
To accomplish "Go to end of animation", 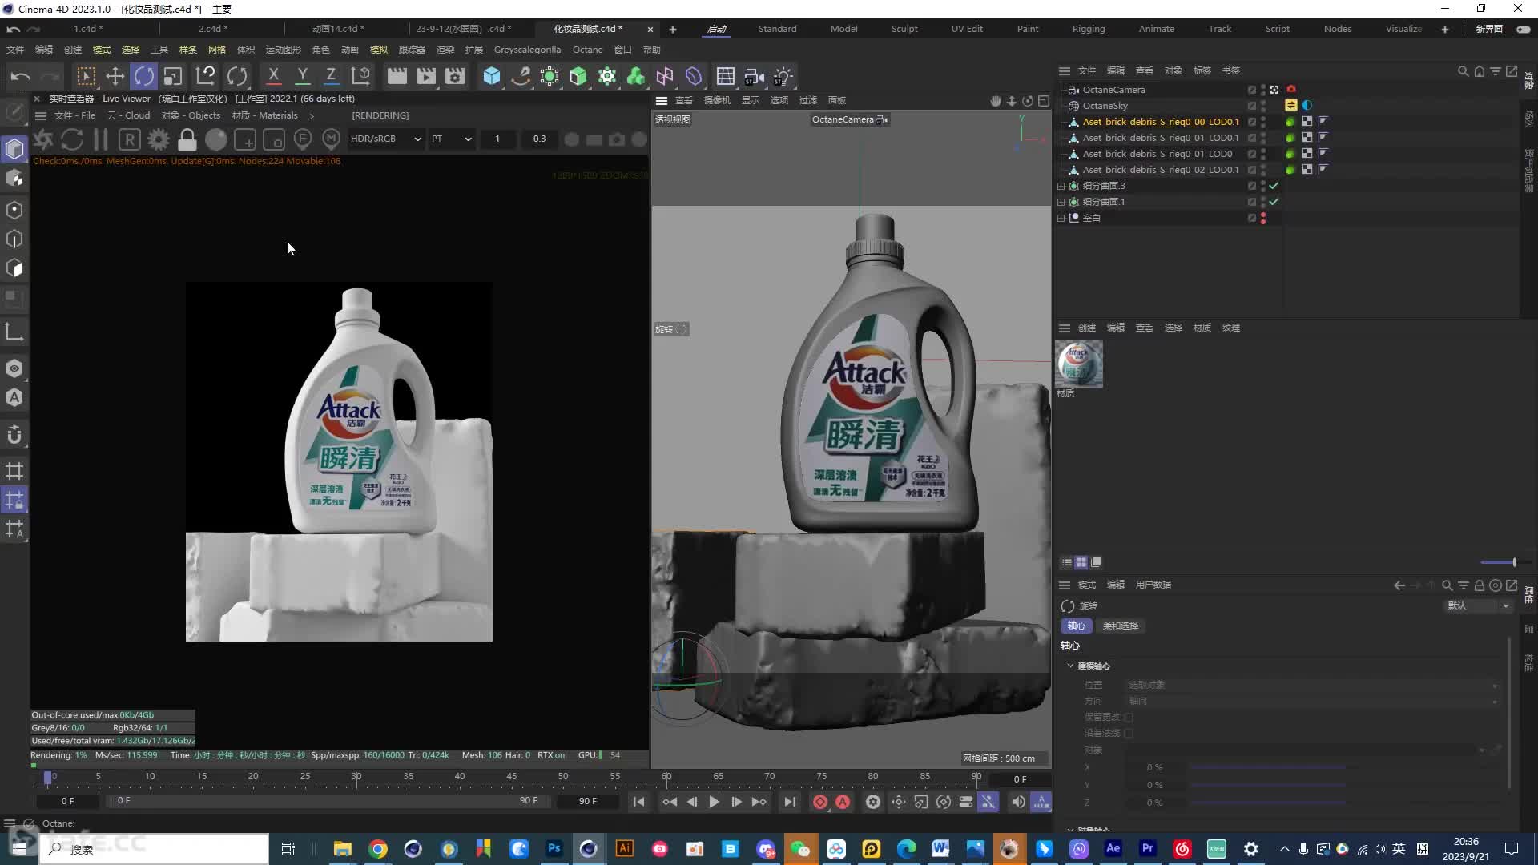I will point(790,802).
